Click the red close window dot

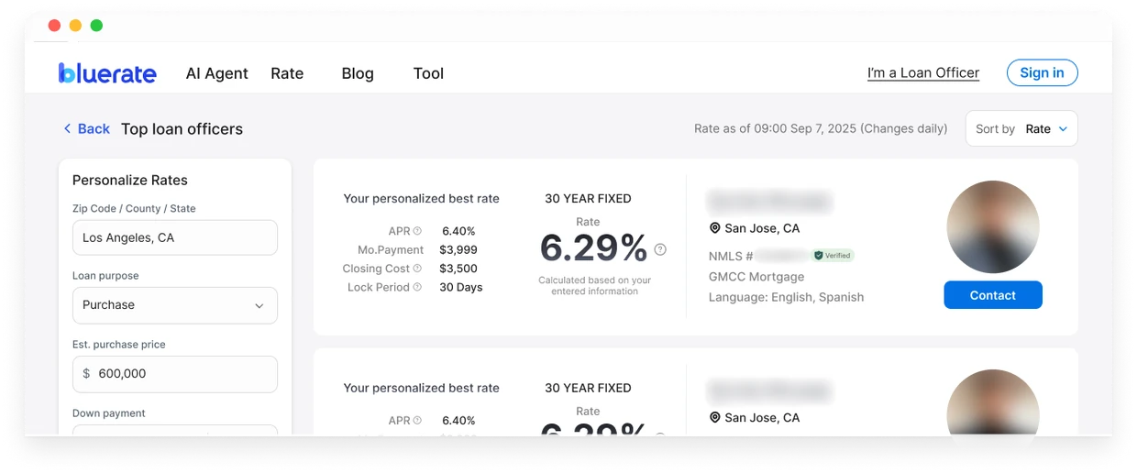click(54, 26)
